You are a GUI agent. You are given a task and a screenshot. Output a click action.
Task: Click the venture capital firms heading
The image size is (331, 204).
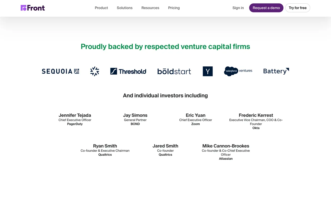(x=165, y=46)
